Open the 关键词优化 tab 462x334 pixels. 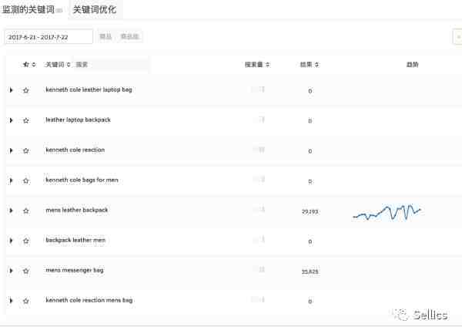(95, 10)
